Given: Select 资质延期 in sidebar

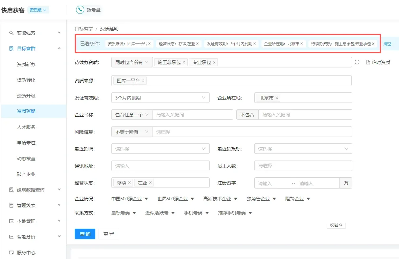Looking at the screenshot, I should tap(33, 111).
